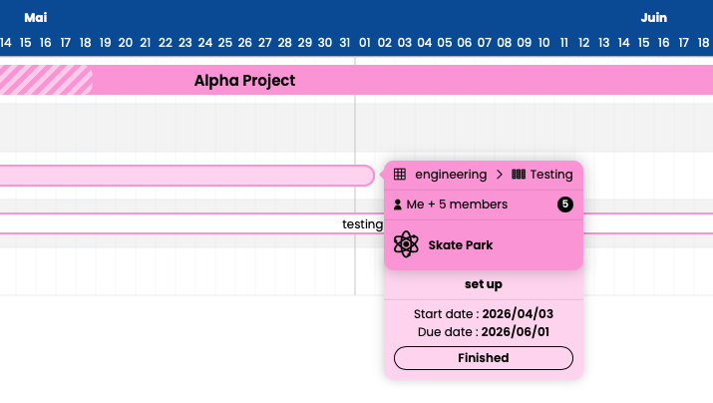Click Me + 5 members text

pos(457,204)
